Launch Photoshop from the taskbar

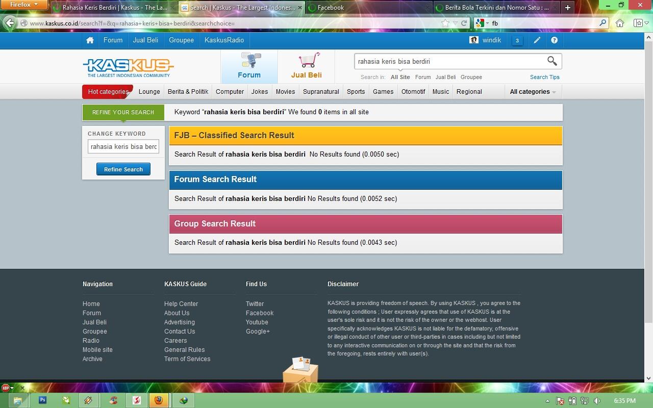(x=42, y=400)
